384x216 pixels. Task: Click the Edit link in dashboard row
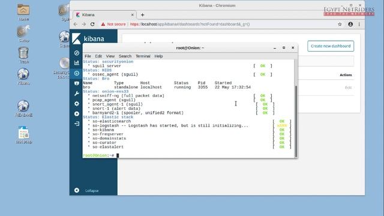[348, 88]
